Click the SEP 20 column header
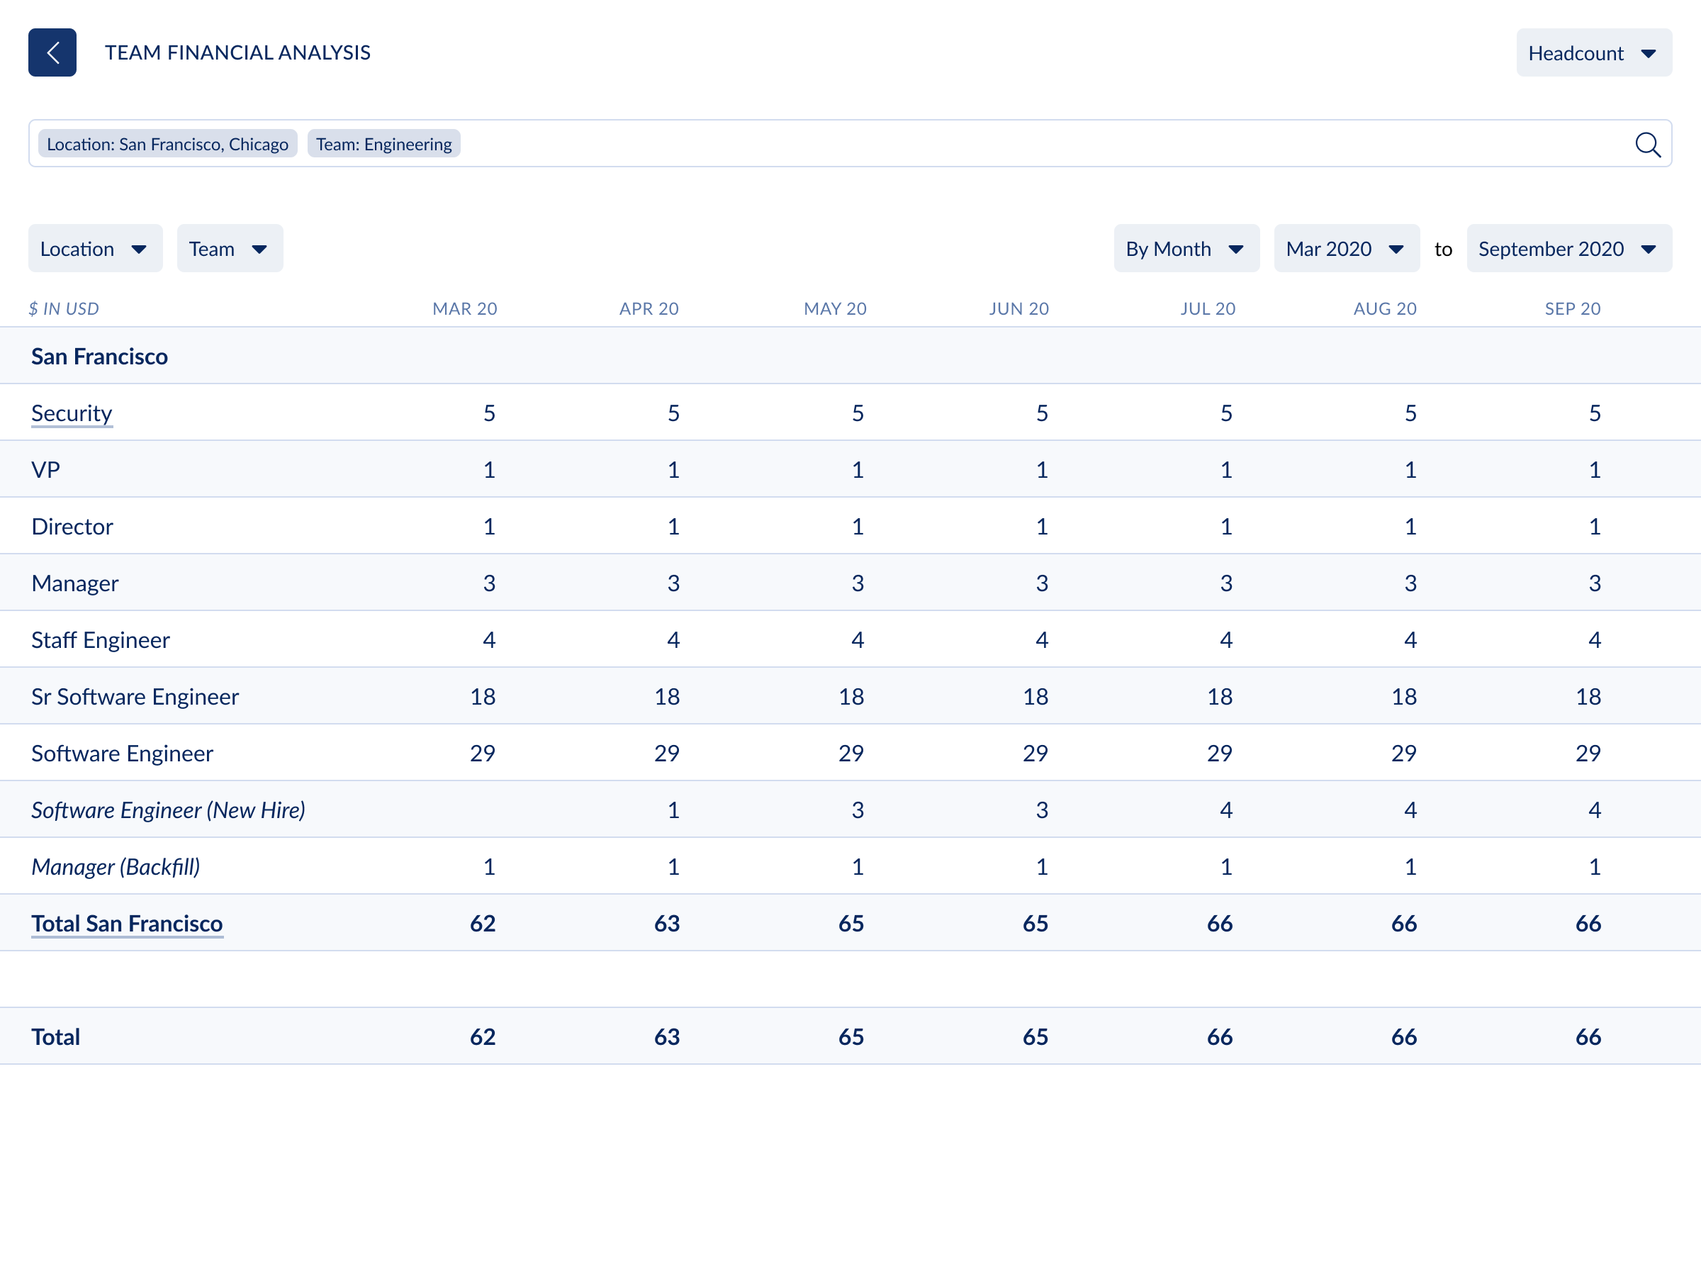Viewport: 1701px width, 1276px height. [1573, 308]
